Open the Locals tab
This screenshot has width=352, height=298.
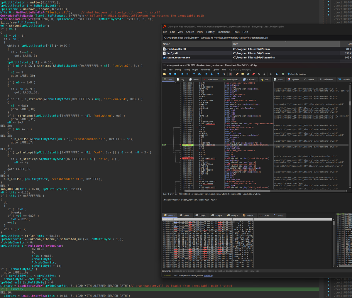[264, 216]
